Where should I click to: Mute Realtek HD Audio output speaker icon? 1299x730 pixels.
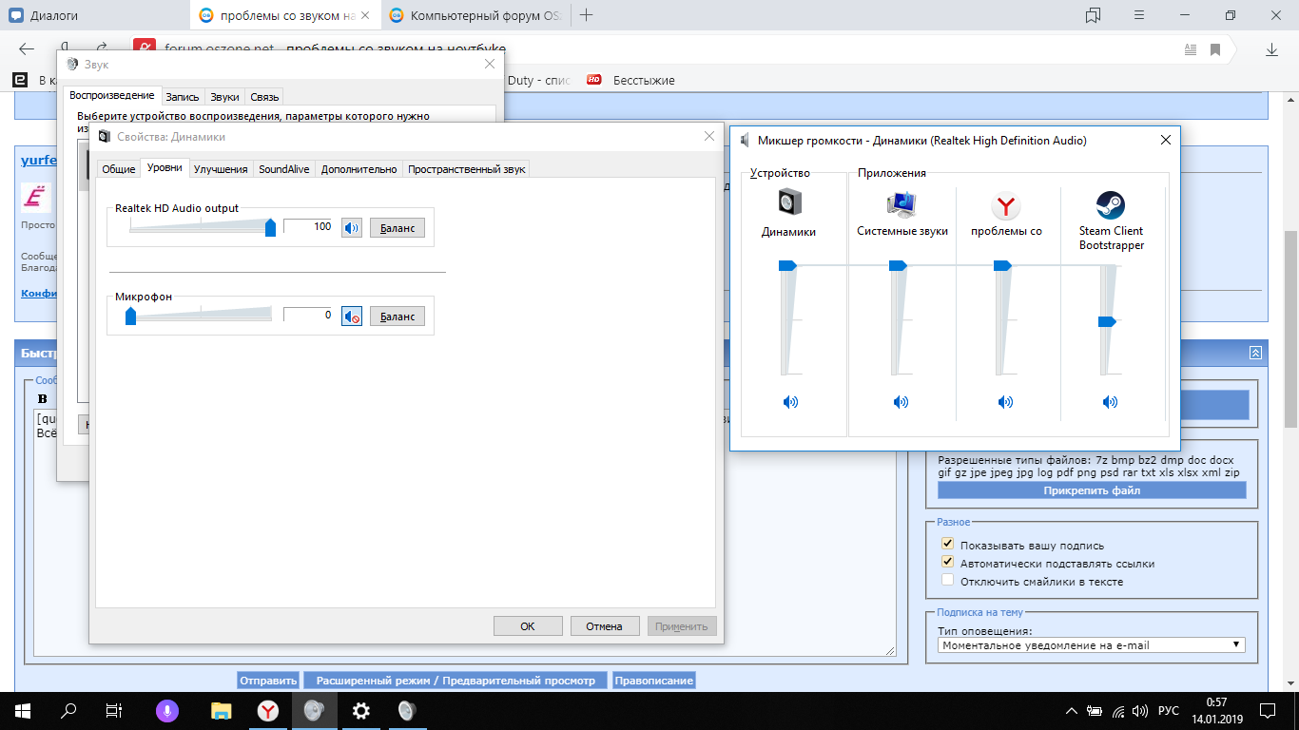tap(352, 228)
